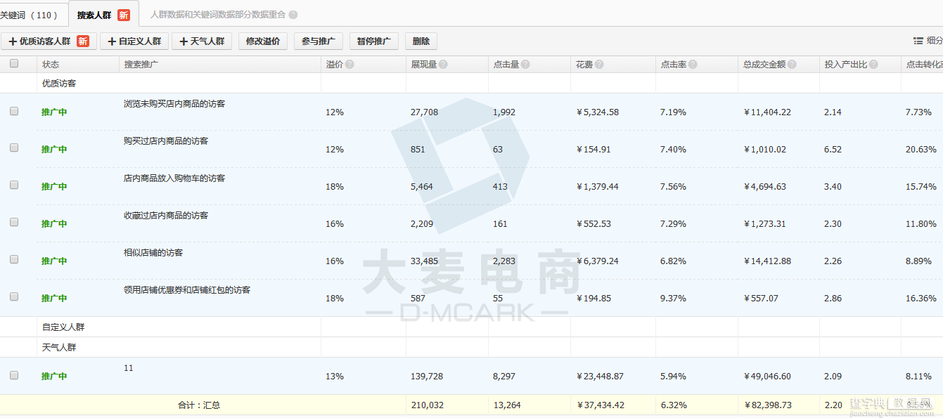Click the 删除 button
This screenshot has height=418, width=943.
(x=421, y=41)
